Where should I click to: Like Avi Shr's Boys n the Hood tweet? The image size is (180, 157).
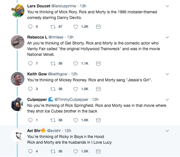(x=76, y=151)
